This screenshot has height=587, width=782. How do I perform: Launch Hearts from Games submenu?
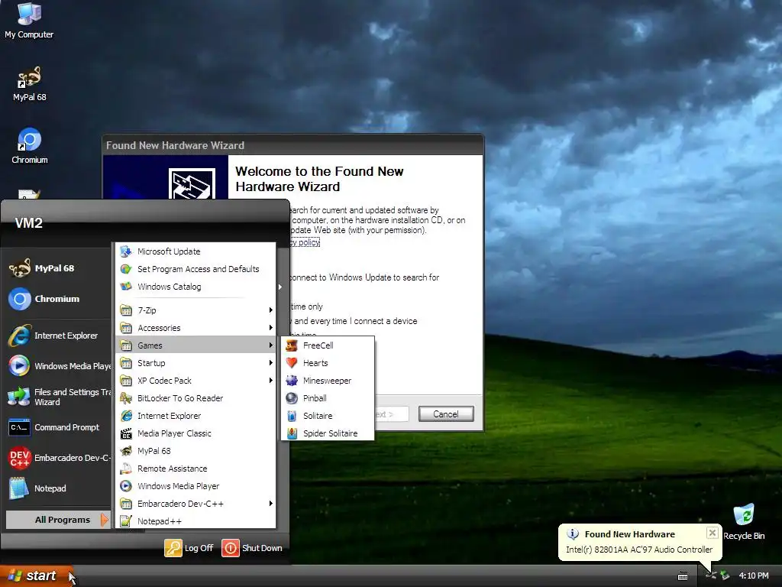[x=328, y=363]
